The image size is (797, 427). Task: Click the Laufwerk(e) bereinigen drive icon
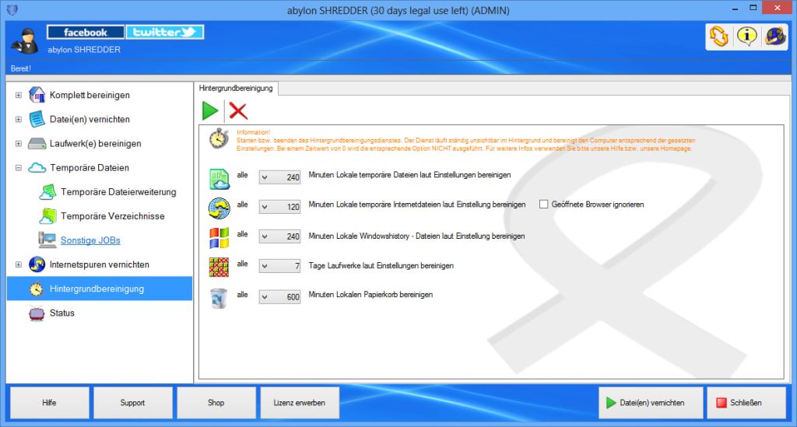37,144
